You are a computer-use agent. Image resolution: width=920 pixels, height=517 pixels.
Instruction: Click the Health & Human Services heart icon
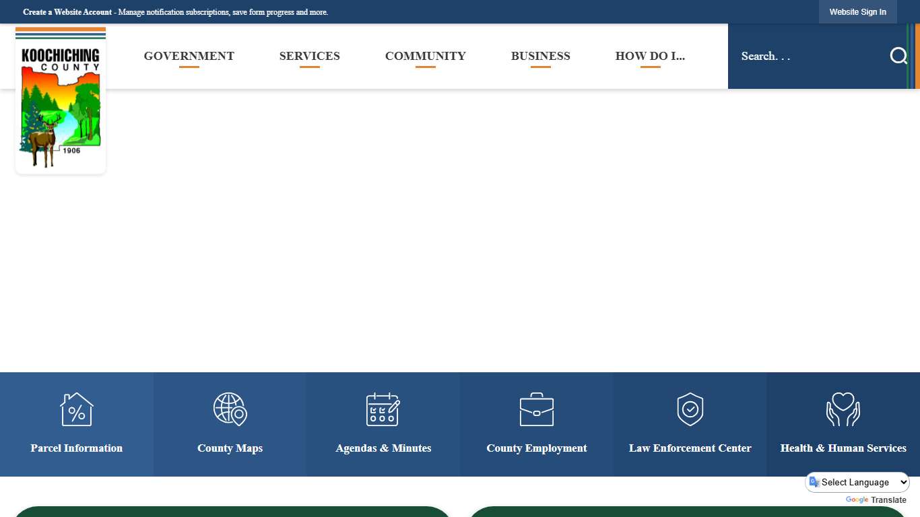pyautogui.click(x=843, y=409)
